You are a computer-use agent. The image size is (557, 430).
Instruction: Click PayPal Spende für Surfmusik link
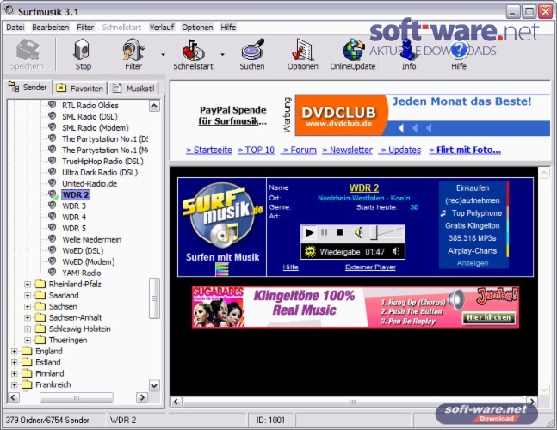pos(232,115)
